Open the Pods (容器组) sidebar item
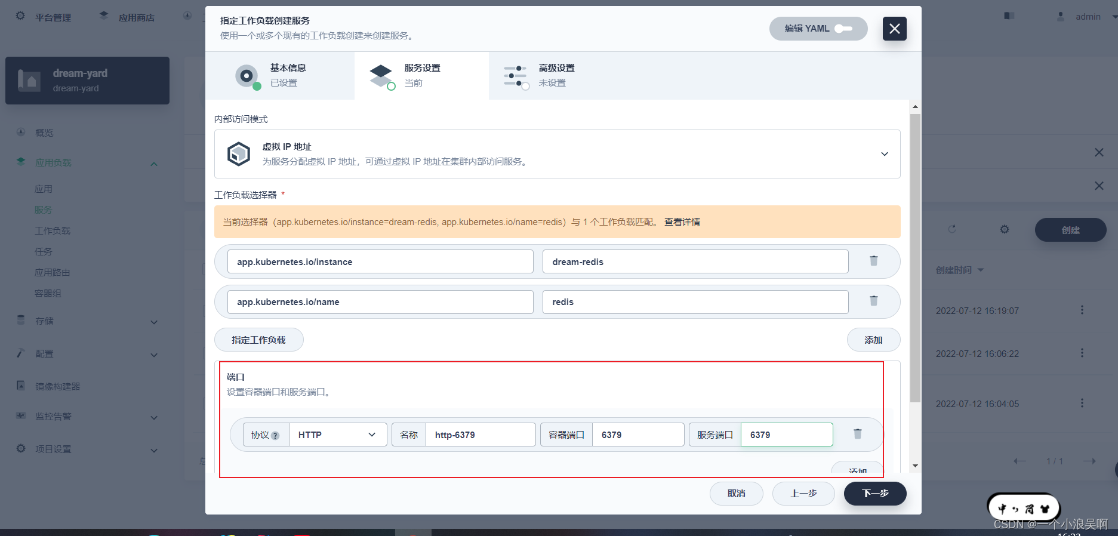The height and width of the screenshot is (536, 1118). pos(48,293)
